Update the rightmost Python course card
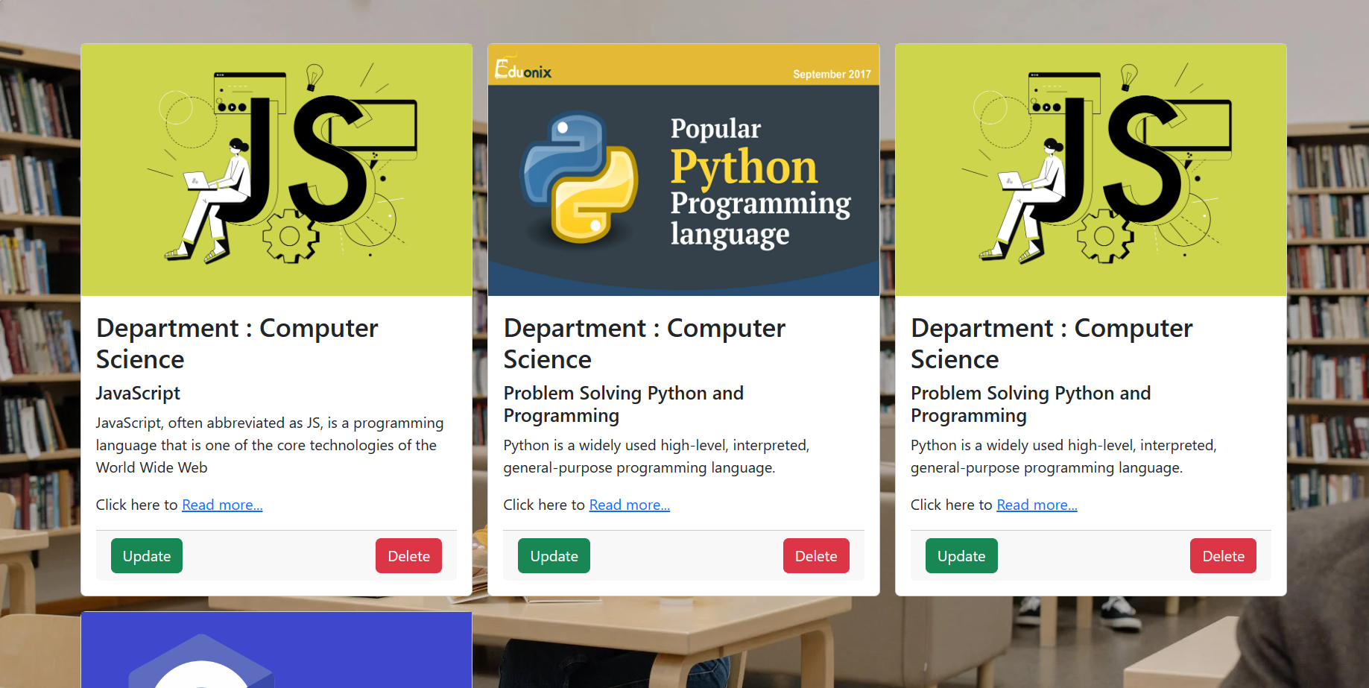This screenshot has height=688, width=1369. (961, 555)
